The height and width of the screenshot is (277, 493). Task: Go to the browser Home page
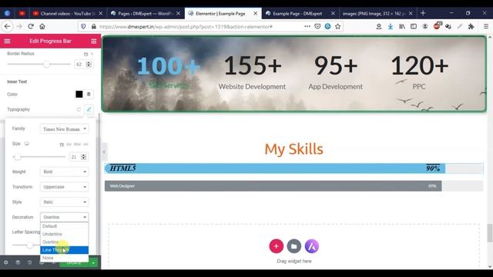coord(42,27)
